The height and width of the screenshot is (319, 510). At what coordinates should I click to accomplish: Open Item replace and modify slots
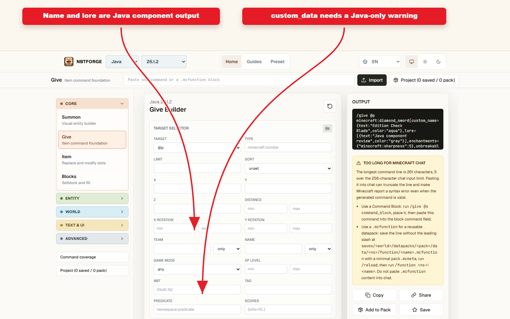coord(92,159)
